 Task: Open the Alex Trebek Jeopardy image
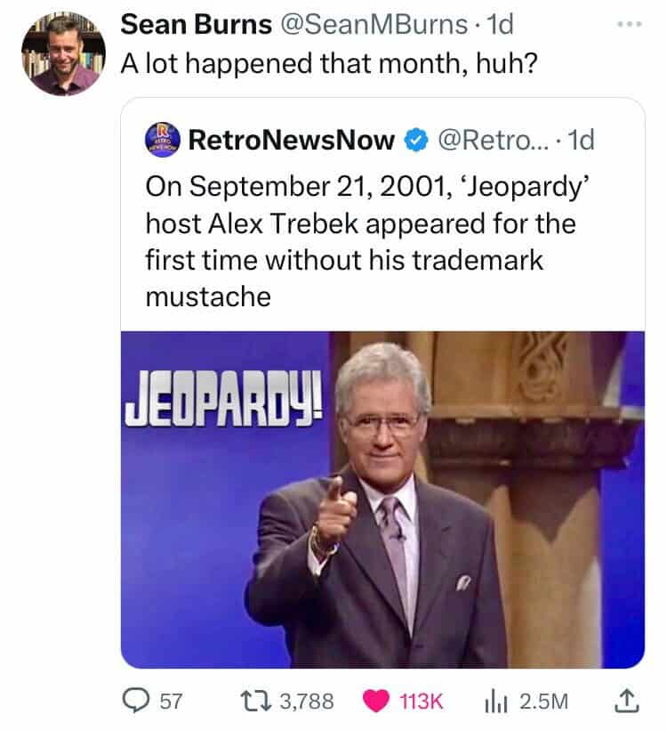(382, 499)
